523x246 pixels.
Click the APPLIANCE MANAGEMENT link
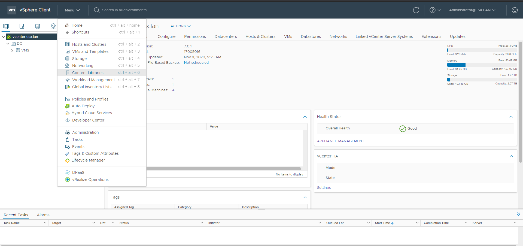(x=340, y=141)
